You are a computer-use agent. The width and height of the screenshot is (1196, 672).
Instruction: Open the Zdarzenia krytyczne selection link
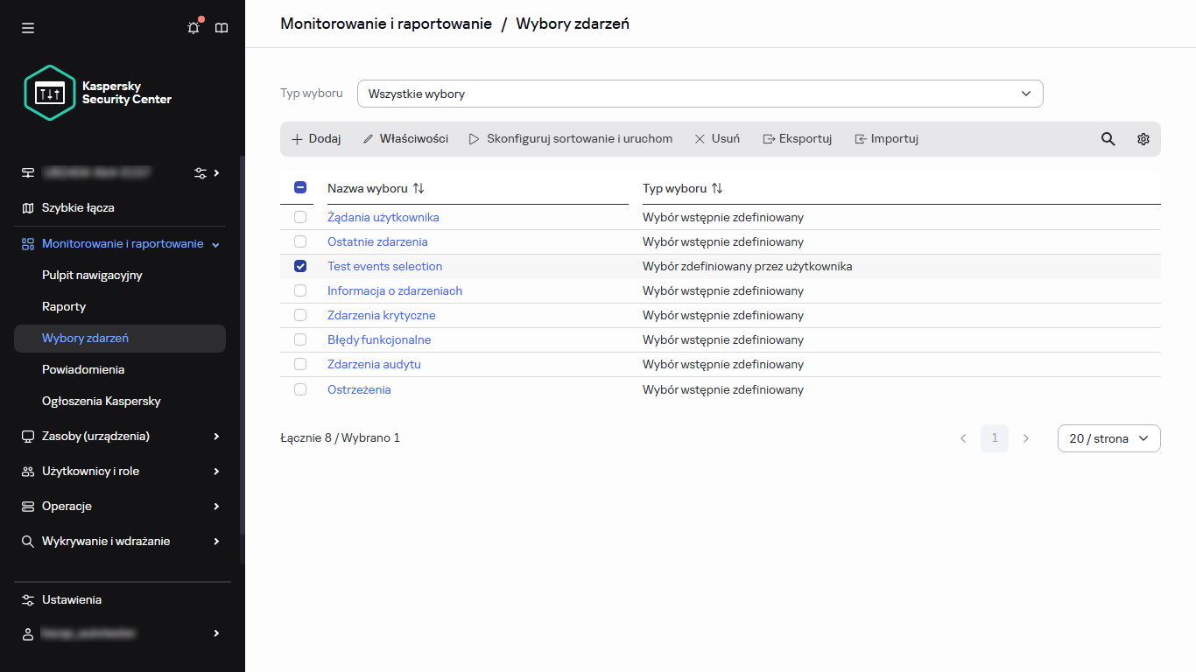[x=381, y=315]
